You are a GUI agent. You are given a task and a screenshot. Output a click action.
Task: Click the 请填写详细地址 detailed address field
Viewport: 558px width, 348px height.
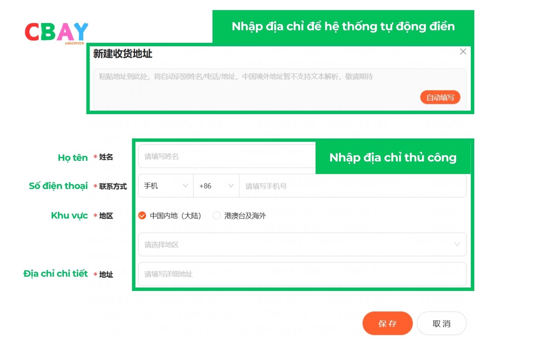pos(302,274)
